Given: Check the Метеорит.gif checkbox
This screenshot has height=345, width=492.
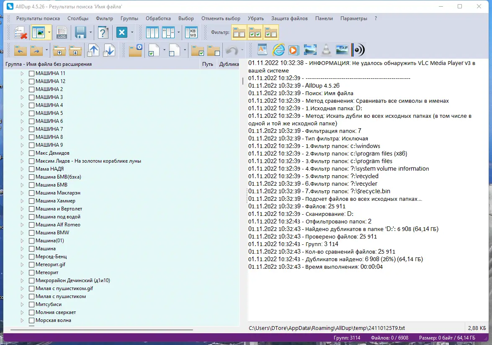Looking at the screenshot, I should pos(31,265).
